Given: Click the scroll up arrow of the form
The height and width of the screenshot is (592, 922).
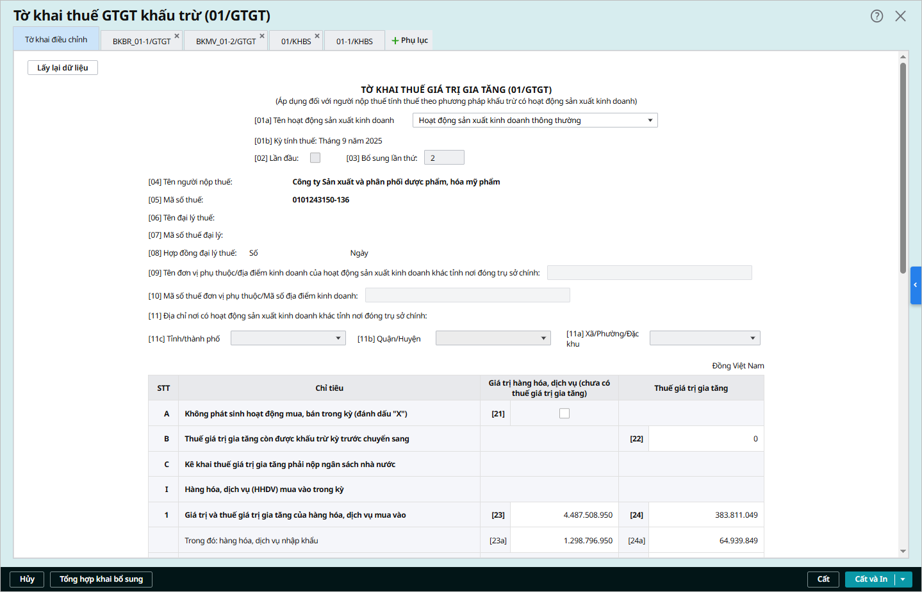Looking at the screenshot, I should coord(903,57).
